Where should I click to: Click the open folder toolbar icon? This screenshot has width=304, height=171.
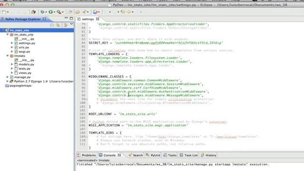click(x=78, y=12)
